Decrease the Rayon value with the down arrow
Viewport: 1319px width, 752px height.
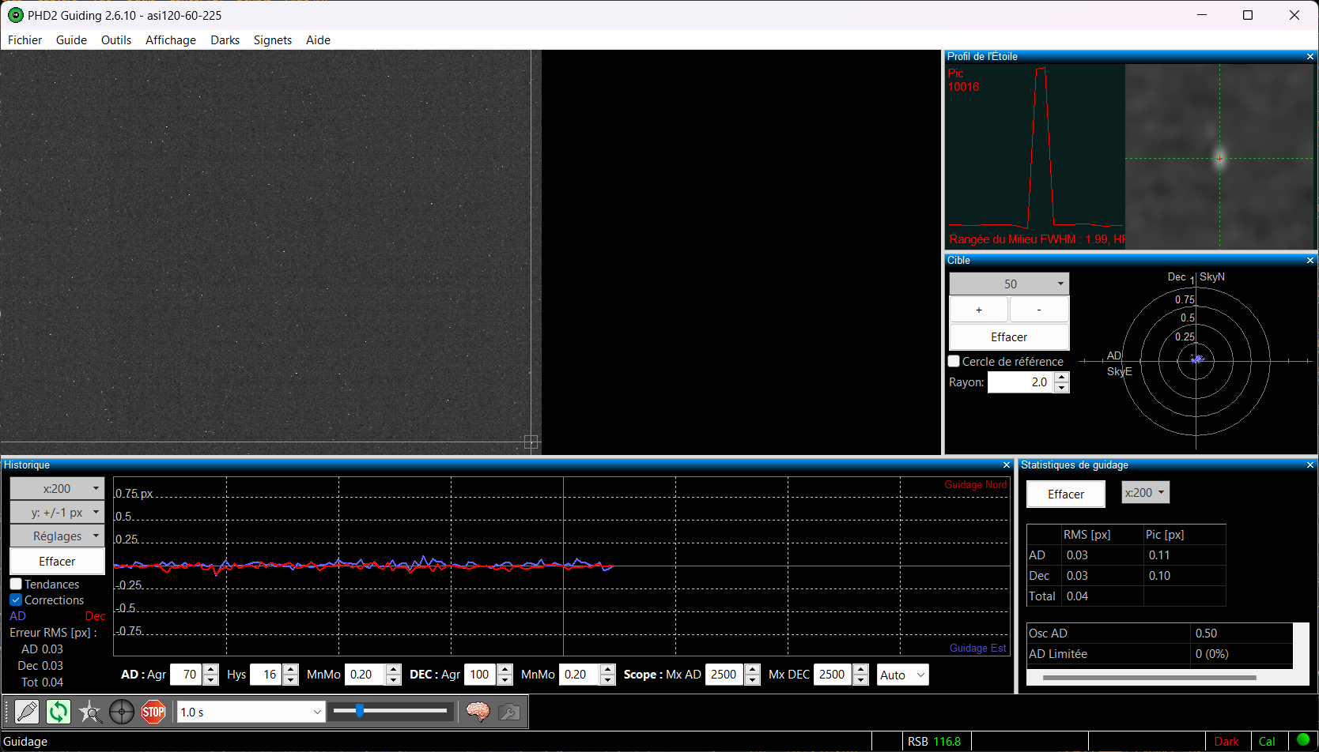point(1062,388)
